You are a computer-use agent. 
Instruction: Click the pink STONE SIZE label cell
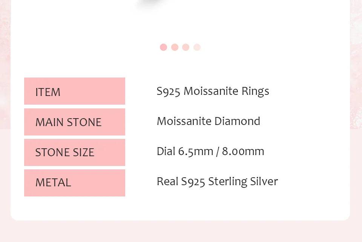(x=74, y=152)
